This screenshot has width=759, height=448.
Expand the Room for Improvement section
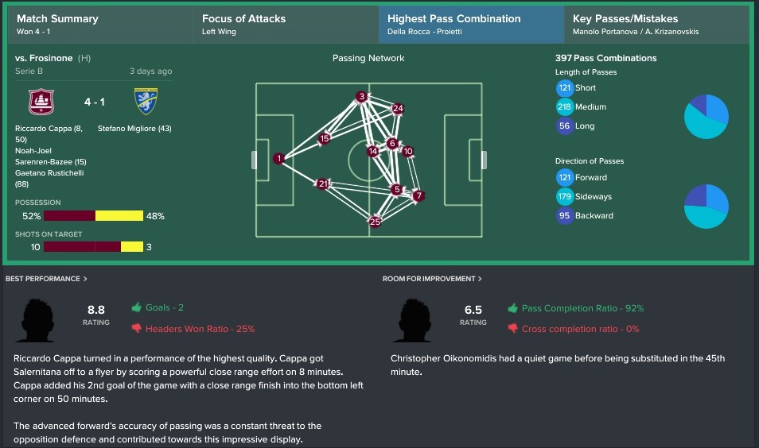(432, 279)
